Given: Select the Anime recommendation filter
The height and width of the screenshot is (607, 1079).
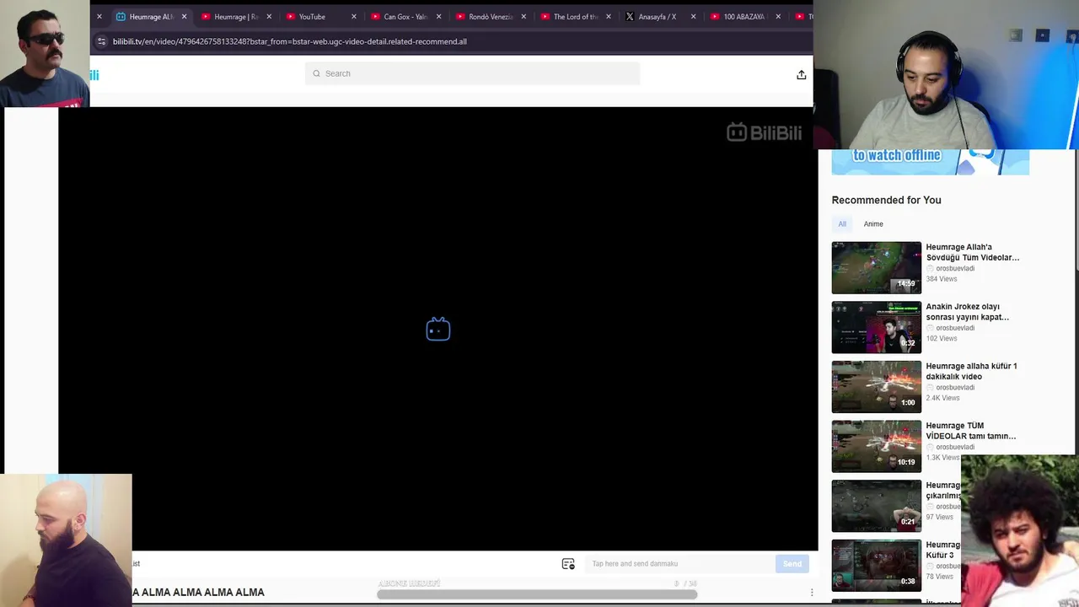Looking at the screenshot, I should tap(873, 224).
